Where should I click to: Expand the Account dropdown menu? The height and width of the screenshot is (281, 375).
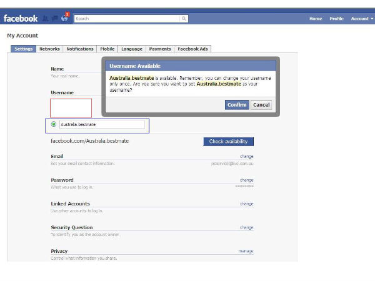(361, 19)
